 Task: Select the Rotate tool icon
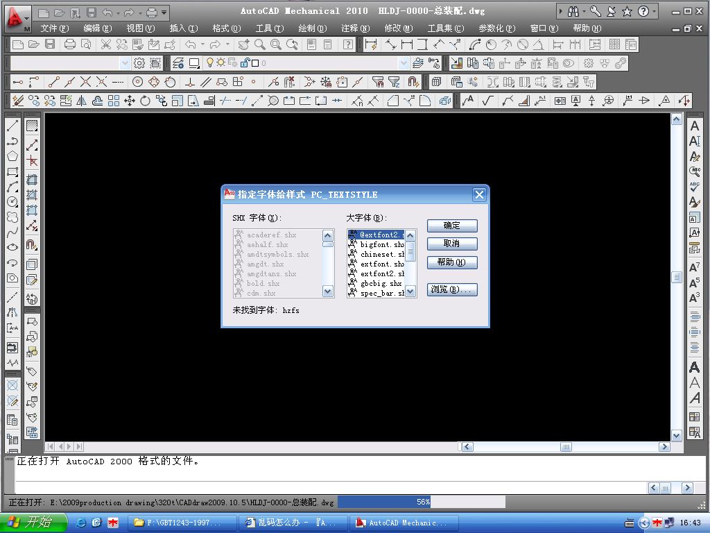(146, 101)
